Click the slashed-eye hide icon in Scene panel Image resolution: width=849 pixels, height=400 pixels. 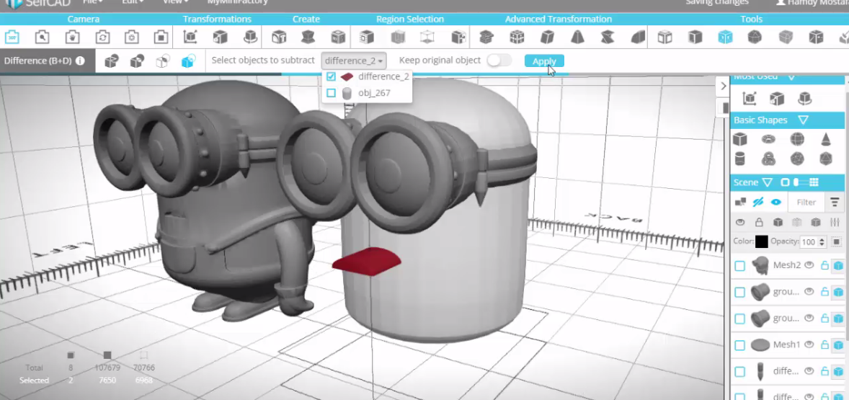pos(758,202)
